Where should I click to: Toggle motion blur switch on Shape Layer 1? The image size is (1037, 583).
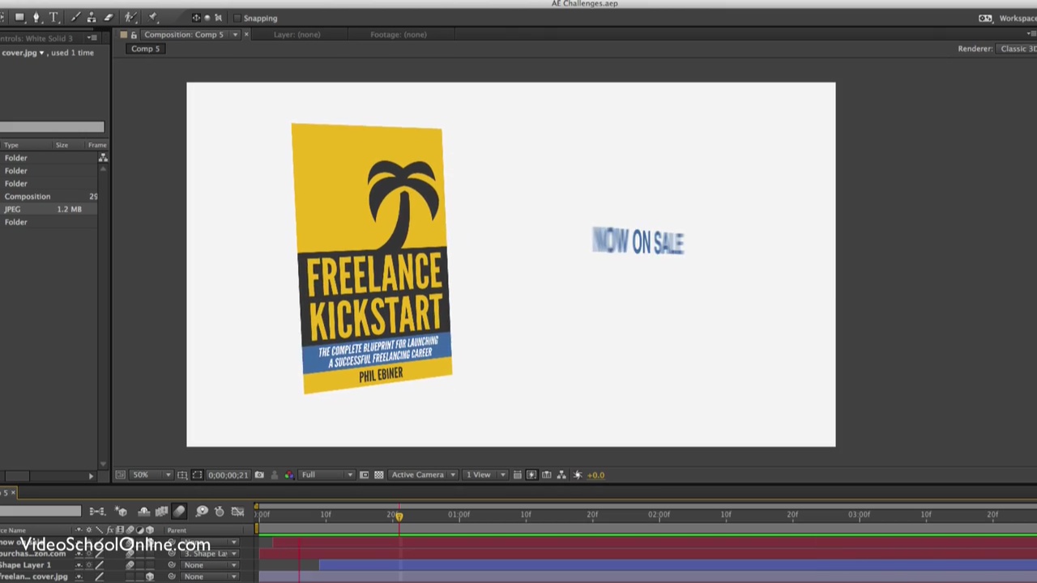(x=130, y=565)
